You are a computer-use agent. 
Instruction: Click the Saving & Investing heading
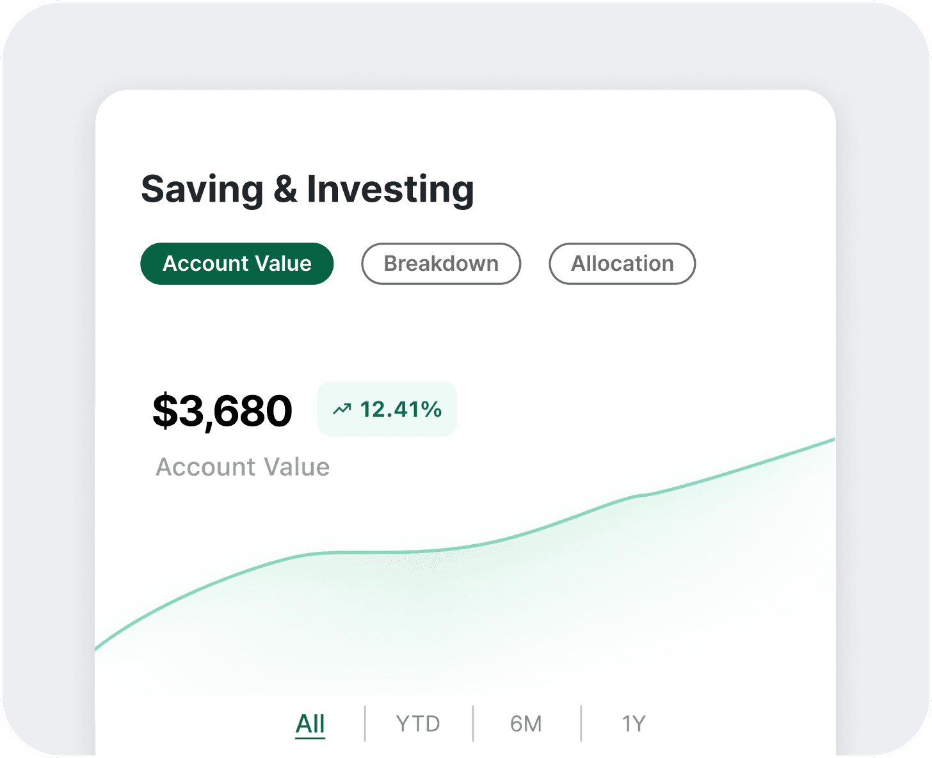[307, 189]
